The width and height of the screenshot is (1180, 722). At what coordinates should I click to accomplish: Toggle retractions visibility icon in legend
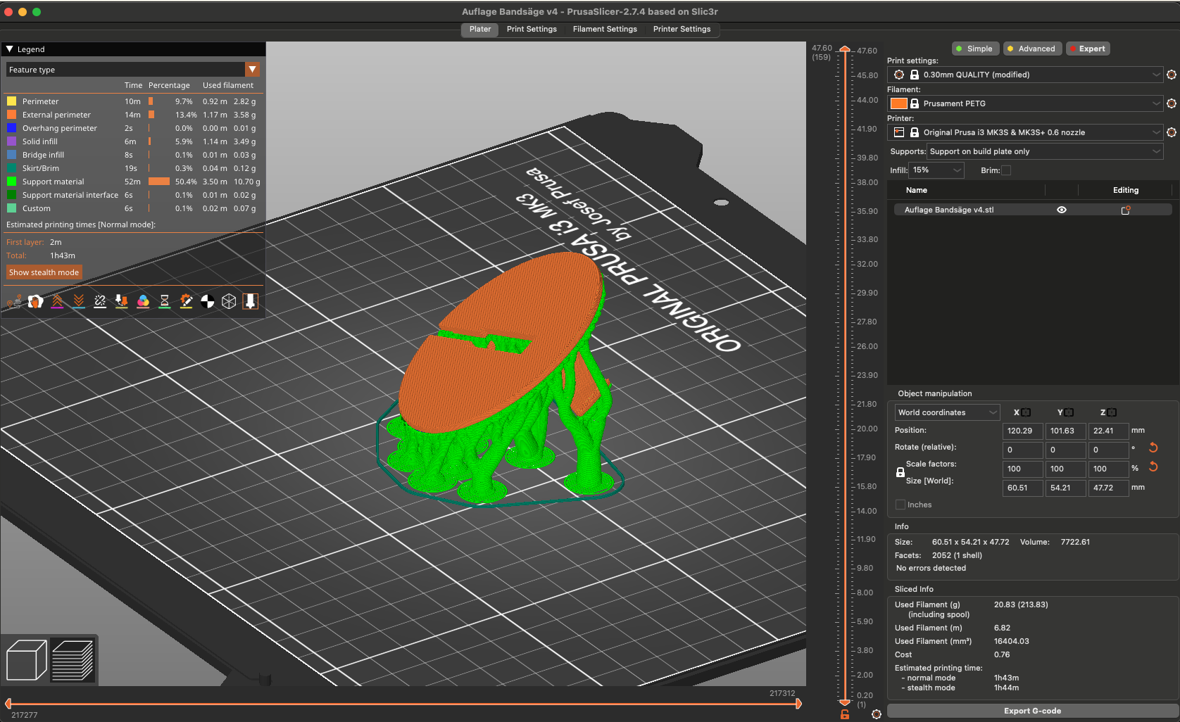(x=57, y=302)
